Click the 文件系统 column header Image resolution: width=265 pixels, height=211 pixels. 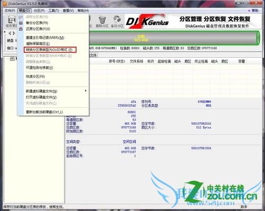pyautogui.click(x=136, y=61)
